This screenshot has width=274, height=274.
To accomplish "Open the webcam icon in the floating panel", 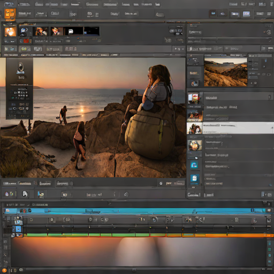I will click(x=20, y=68).
